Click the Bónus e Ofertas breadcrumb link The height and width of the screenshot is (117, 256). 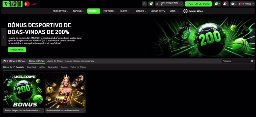[17, 61]
